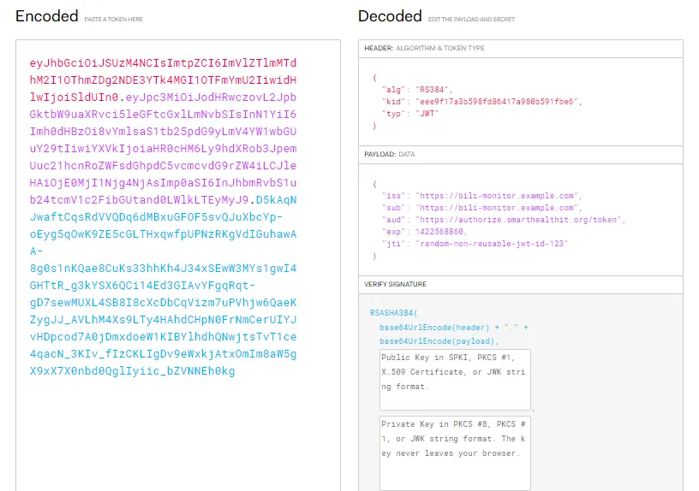The image size is (699, 491).
Task: Click the "kid" value in the header JSON
Action: [x=498, y=101]
